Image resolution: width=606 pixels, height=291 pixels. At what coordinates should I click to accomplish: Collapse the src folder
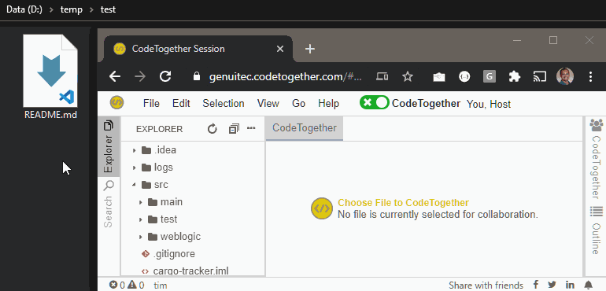pos(135,185)
